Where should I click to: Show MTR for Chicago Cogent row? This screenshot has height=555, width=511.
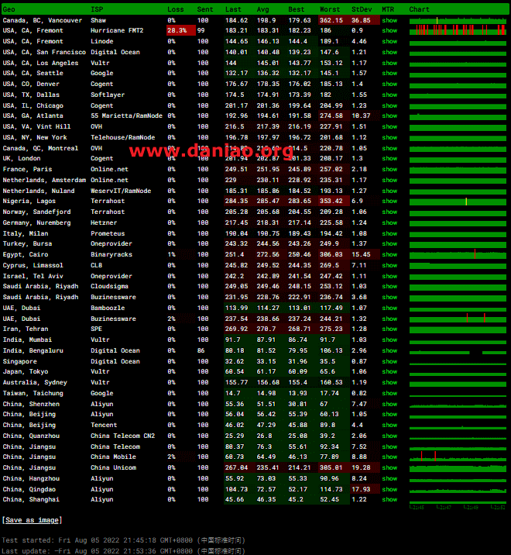pos(389,106)
